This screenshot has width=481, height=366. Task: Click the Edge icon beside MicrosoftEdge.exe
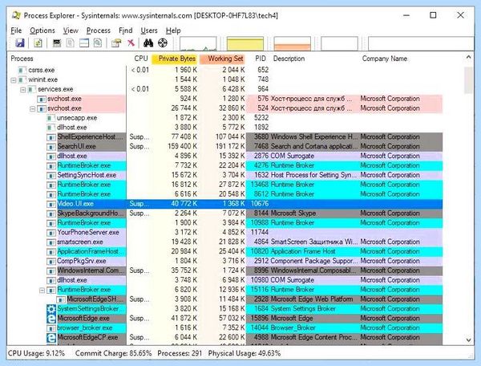point(51,319)
